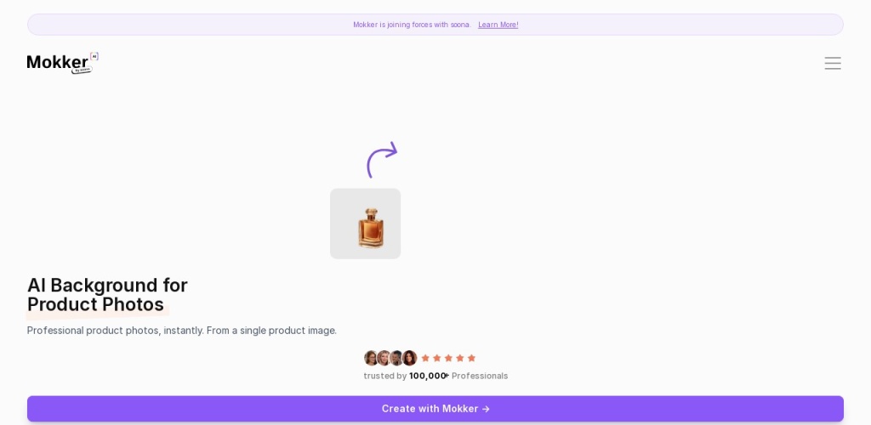This screenshot has height=425, width=871.
Task: Click the second rating star
Action: pyautogui.click(x=436, y=358)
